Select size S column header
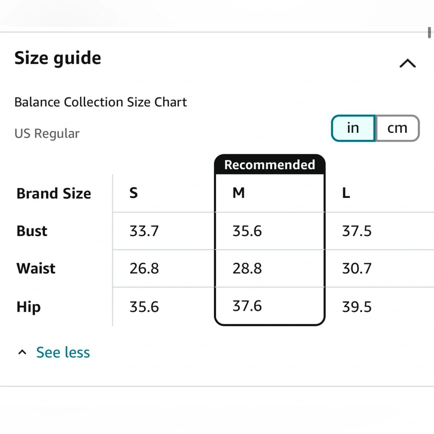The width and height of the screenshot is (434, 434). 133,193
